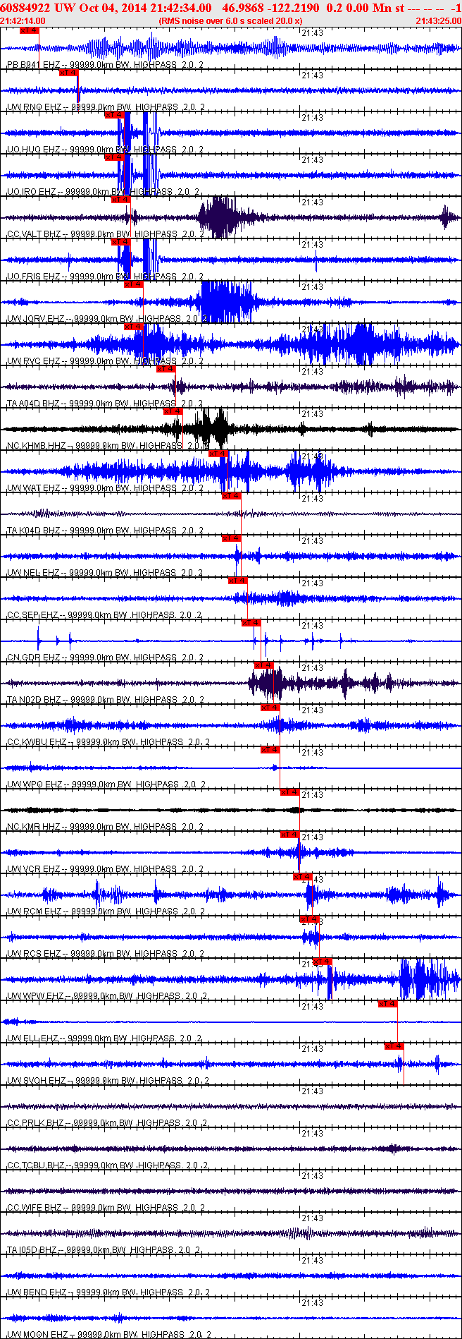The height and width of the screenshot is (1339, 462).
Task: Select the pick marker on UW.ELL trace
Action: coord(388,1004)
